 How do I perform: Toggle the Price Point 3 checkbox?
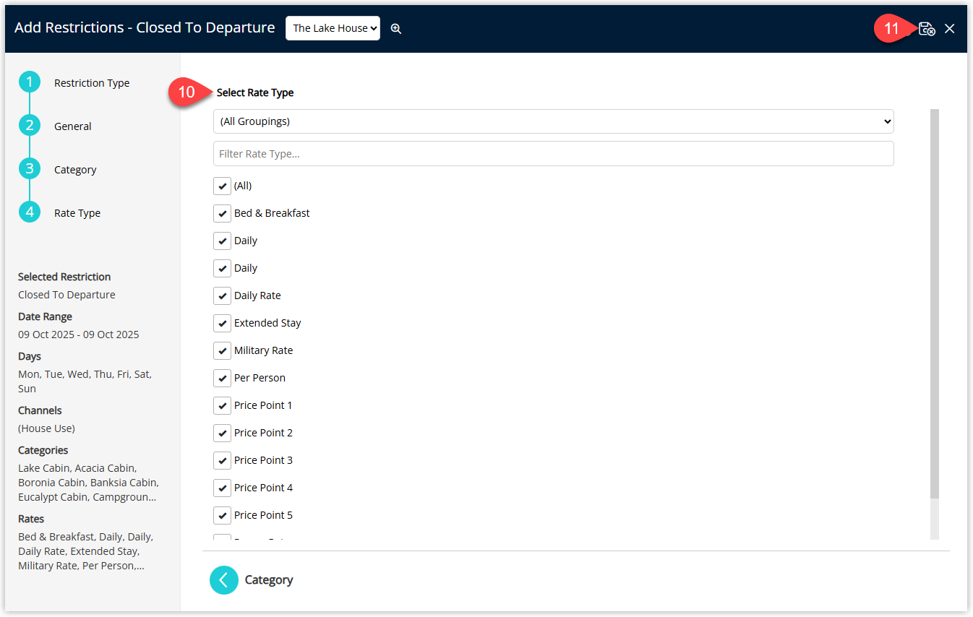point(222,460)
